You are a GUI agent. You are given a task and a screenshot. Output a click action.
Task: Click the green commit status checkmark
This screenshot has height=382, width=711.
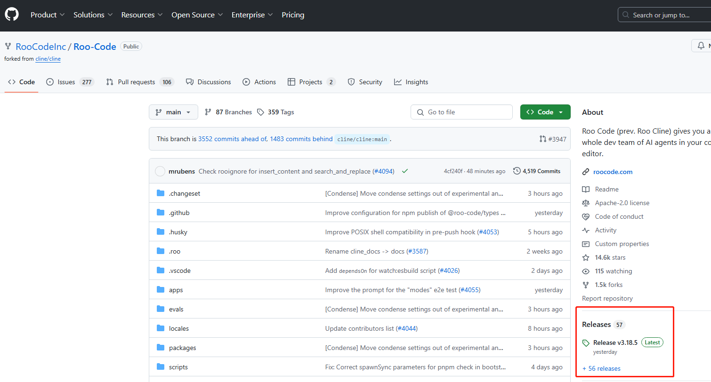point(405,171)
